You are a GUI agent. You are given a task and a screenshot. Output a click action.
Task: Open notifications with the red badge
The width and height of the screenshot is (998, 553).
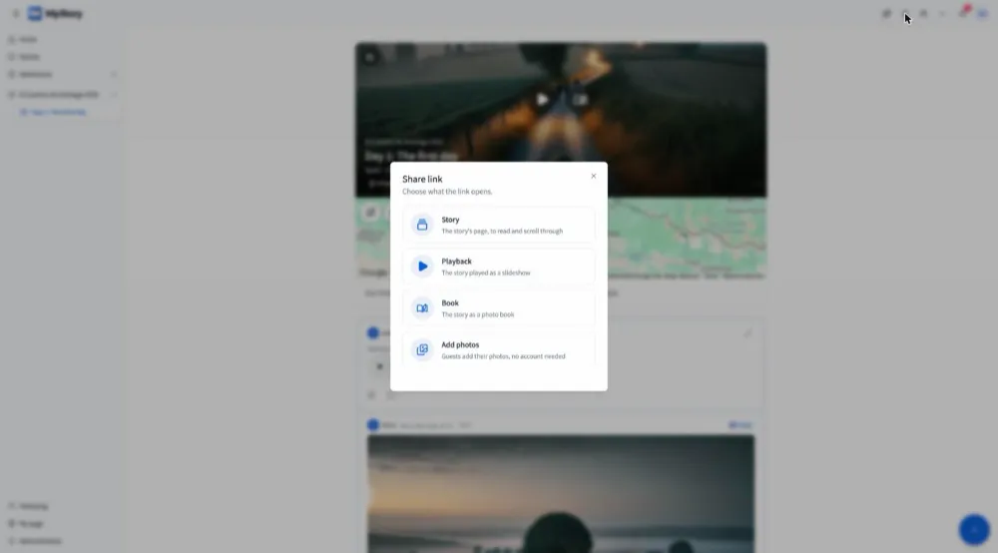[x=964, y=12]
